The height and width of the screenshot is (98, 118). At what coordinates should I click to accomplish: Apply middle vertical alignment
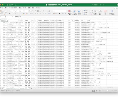[x=38, y=11]
